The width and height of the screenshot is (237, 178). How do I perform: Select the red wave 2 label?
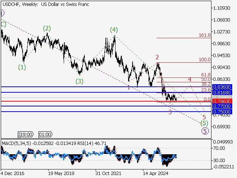coord(157,57)
